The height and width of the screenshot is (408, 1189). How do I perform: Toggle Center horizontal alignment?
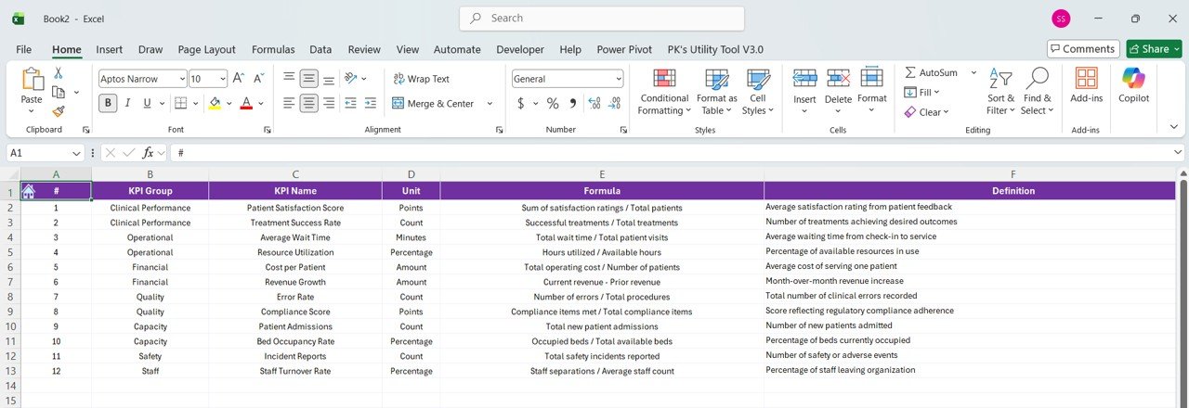[308, 103]
